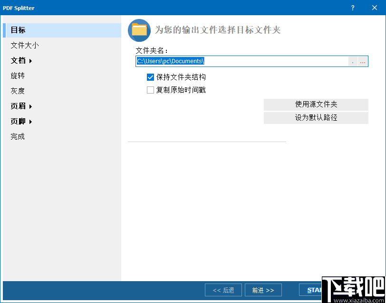
Task: Enable 复制原始时间戳 option
Action: coord(150,90)
